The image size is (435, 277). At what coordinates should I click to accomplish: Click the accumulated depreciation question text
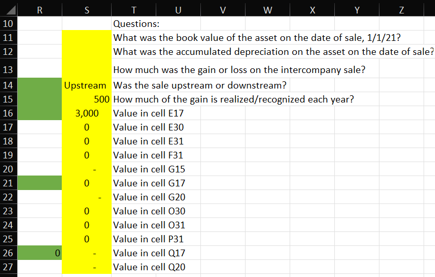point(274,52)
